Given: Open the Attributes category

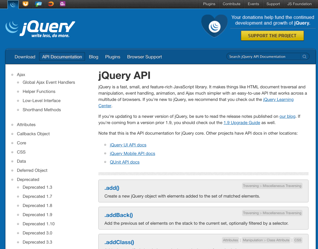Looking at the screenshot, I should click(26, 125).
